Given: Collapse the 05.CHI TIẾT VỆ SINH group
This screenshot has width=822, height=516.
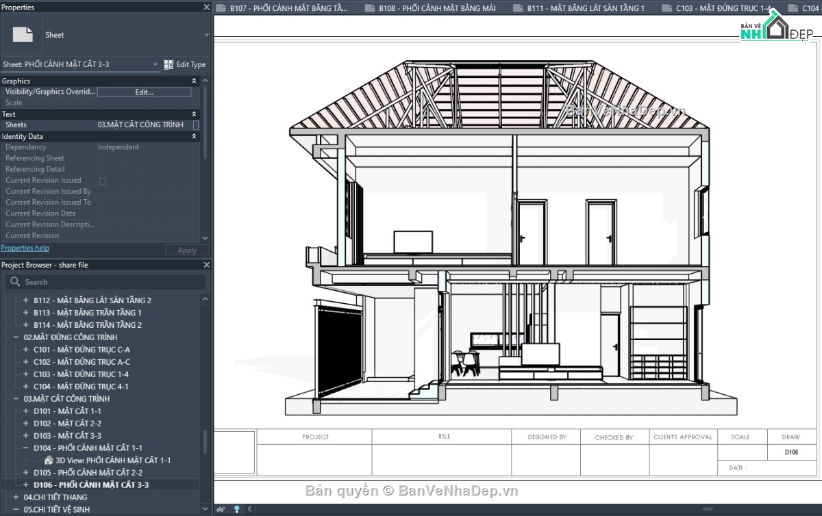Looking at the screenshot, I should tap(16, 510).
